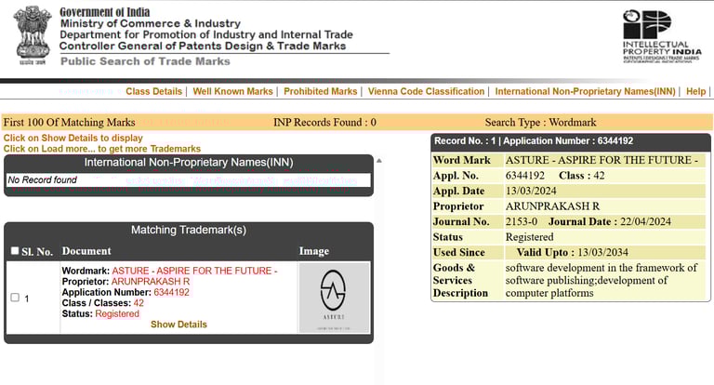This screenshot has height=385, width=714.
Task: Click Journal Date 22/04/2024
Action: (x=645, y=222)
